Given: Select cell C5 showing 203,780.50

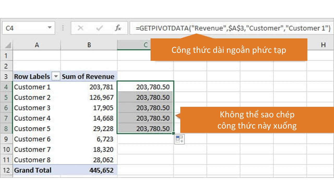Looking at the screenshot, I should click(x=145, y=97).
